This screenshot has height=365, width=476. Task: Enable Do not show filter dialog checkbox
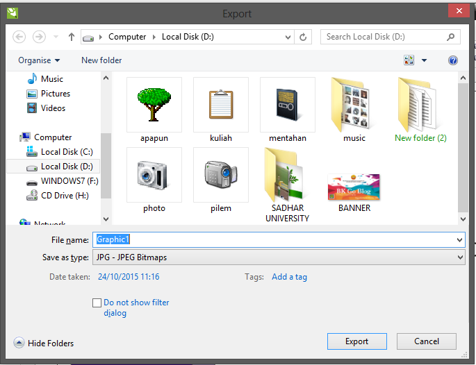(x=97, y=303)
